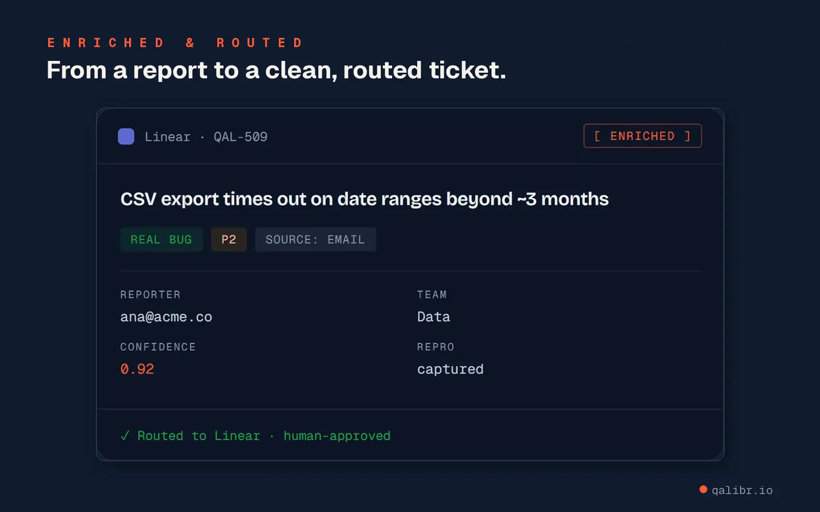Click the Linear label in card header
The width and height of the screenshot is (820, 512).
coord(167,137)
